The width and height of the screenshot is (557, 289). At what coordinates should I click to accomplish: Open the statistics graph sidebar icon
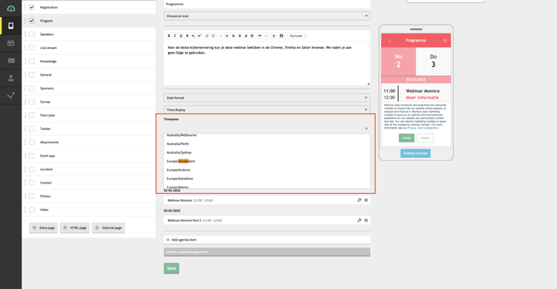[10, 95]
